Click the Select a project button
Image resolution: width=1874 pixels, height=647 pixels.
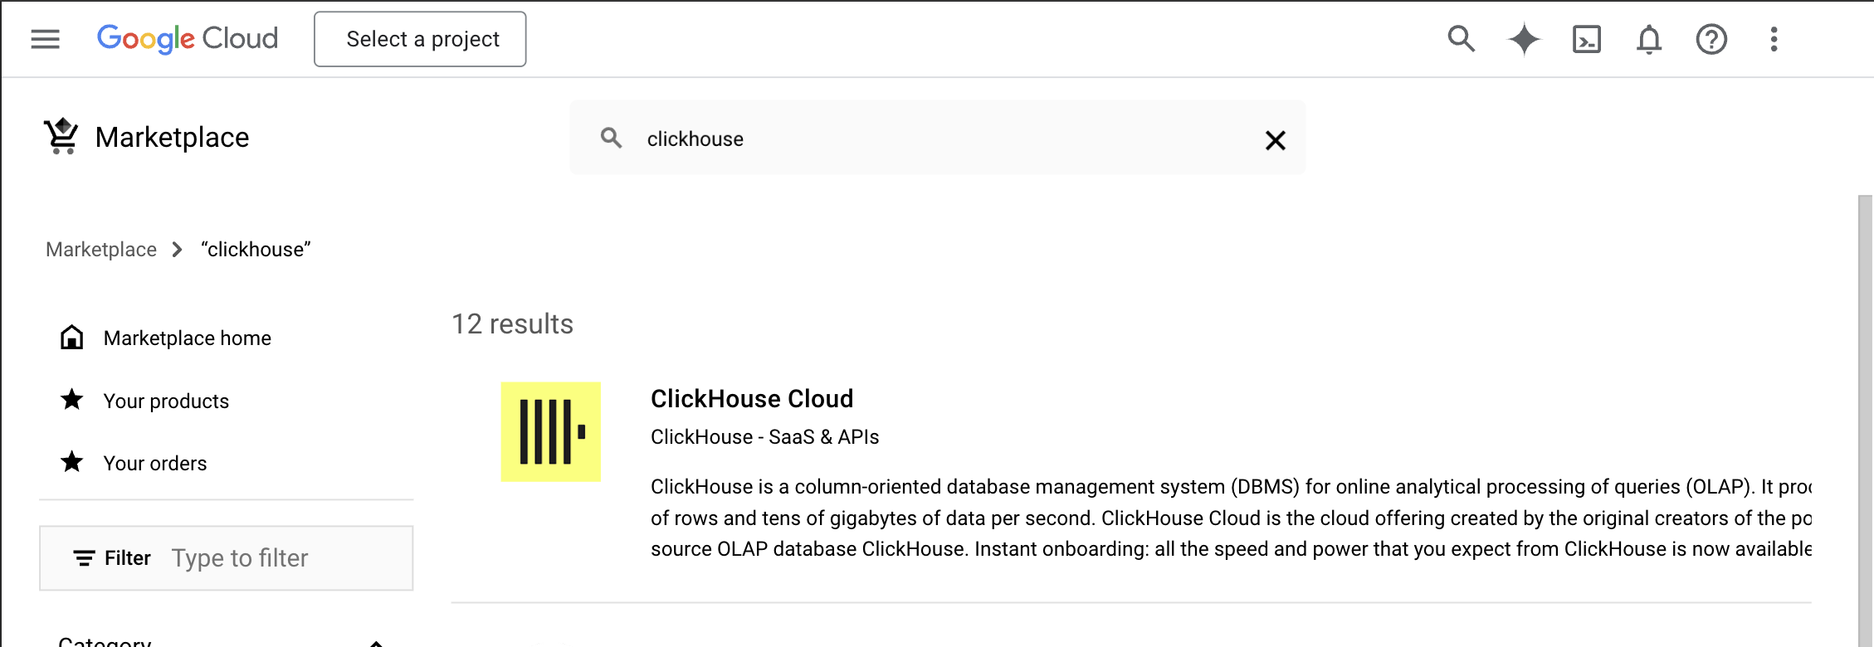click(x=420, y=38)
